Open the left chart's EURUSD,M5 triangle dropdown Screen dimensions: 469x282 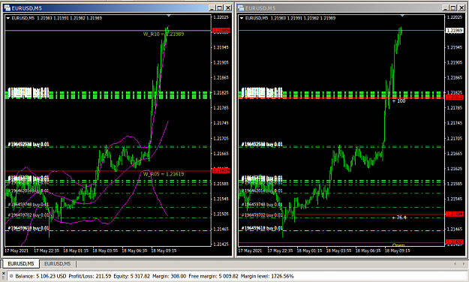coord(8,18)
